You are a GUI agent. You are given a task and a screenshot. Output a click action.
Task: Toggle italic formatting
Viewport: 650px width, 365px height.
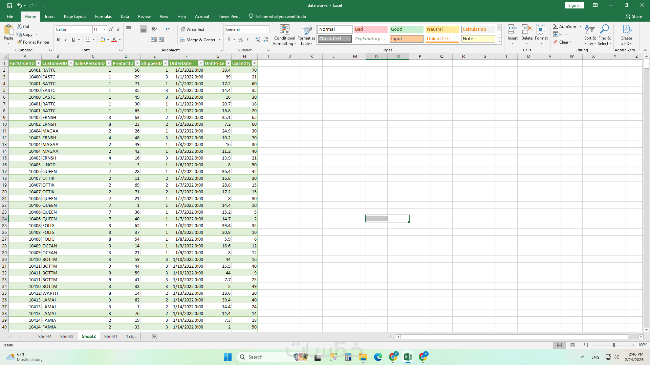[x=66, y=40]
